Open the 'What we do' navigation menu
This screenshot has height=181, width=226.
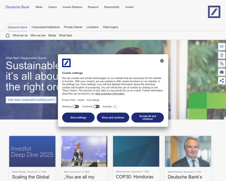click(x=20, y=35)
